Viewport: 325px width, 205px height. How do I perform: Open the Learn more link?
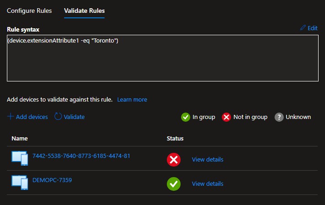tap(132, 99)
